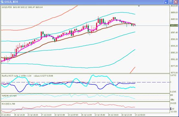Screen dimensions: 179x117
Task: Click the highlighted current price label 1601.64
Action: 174,25
